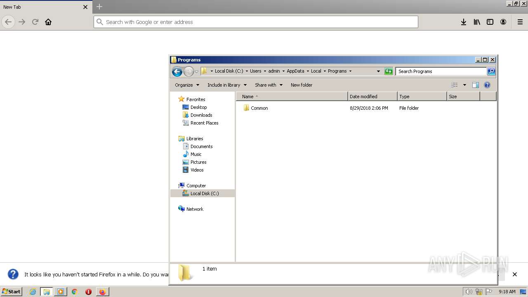This screenshot has height=297, width=528.
Task: Open view options dropdown arrow
Action: (464, 85)
